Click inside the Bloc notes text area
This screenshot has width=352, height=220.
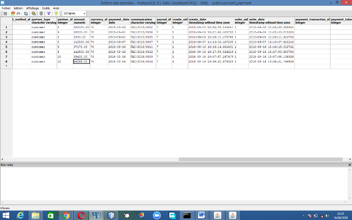[174, 183]
